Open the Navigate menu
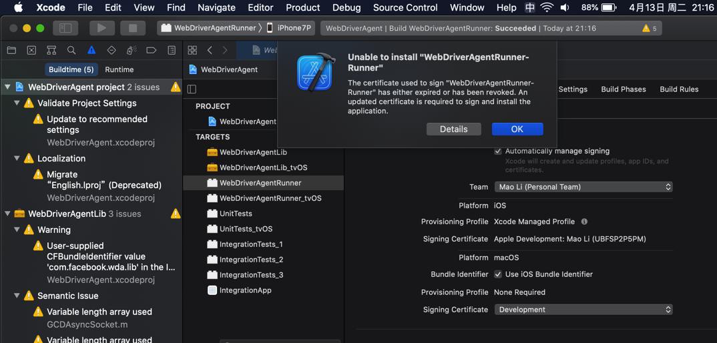Viewport: 717px width, 343px height. pyautogui.click(x=216, y=7)
